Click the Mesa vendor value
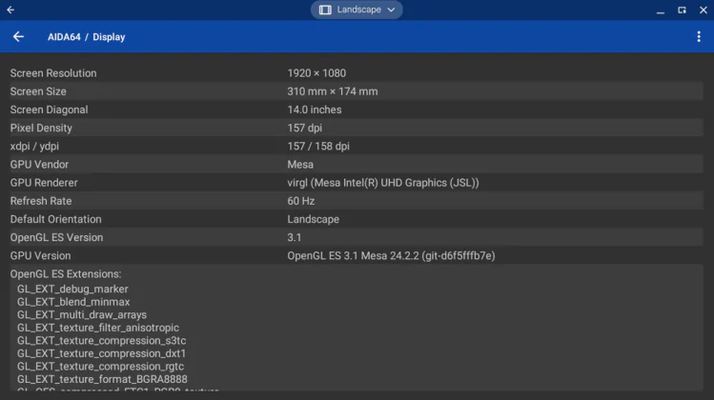The image size is (714, 400). 300,164
